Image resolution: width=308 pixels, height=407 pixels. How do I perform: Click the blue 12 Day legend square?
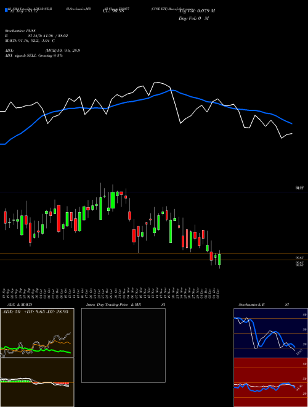click(6, 10)
